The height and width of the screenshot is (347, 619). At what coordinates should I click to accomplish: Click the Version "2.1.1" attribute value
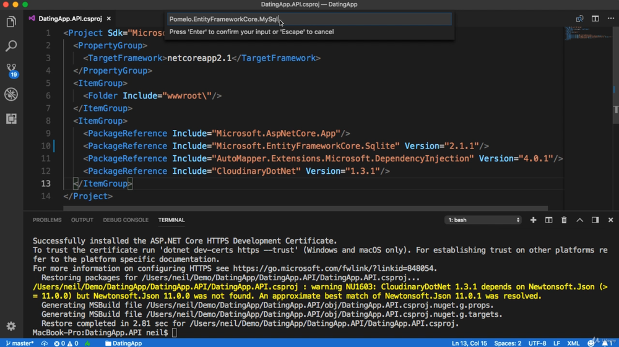click(462, 146)
